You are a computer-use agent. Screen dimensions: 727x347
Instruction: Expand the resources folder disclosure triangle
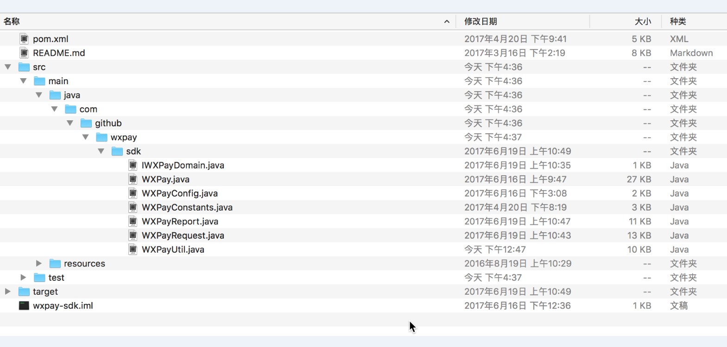pos(39,263)
